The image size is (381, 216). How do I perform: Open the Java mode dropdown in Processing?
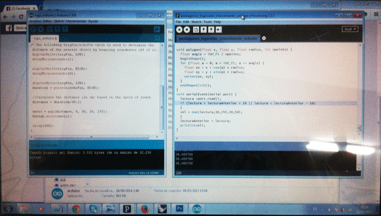pyautogui.click(x=350, y=29)
